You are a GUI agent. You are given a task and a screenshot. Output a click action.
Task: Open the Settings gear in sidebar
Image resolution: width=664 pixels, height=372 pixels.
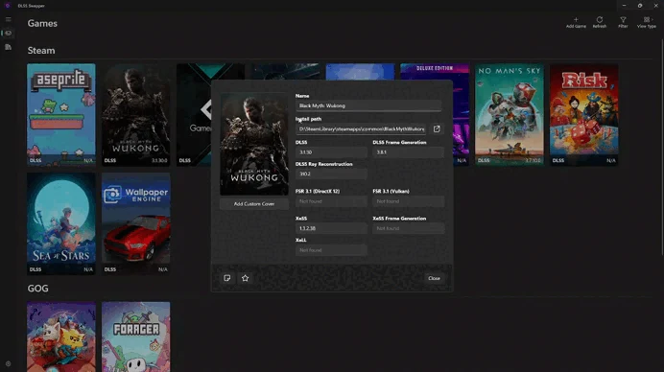[x=8, y=363]
